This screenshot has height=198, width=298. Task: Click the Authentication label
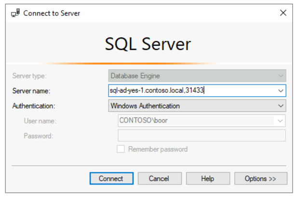pyautogui.click(x=34, y=106)
